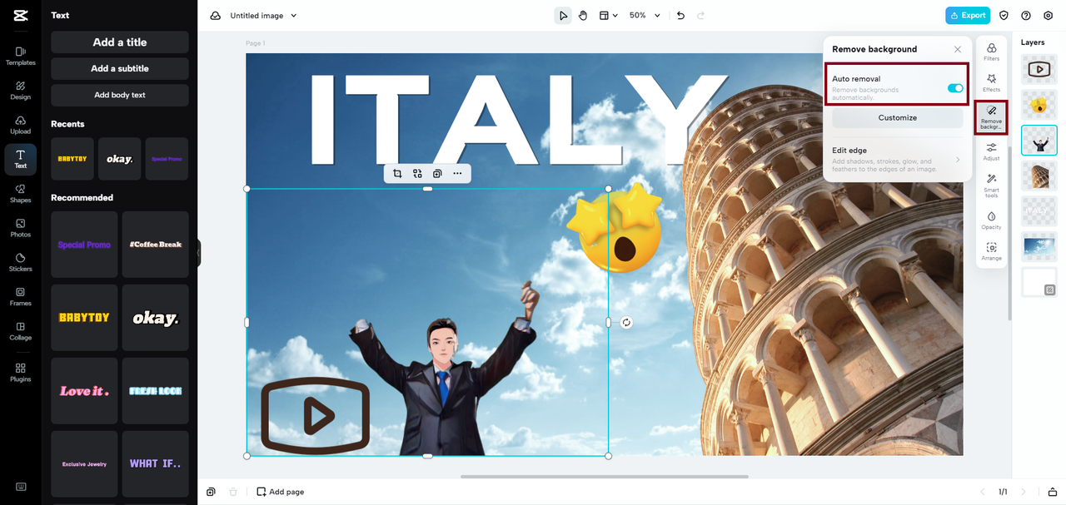Toggle the Auto removal switch
Viewport: 1066px width, 505px height.
pyautogui.click(x=954, y=88)
